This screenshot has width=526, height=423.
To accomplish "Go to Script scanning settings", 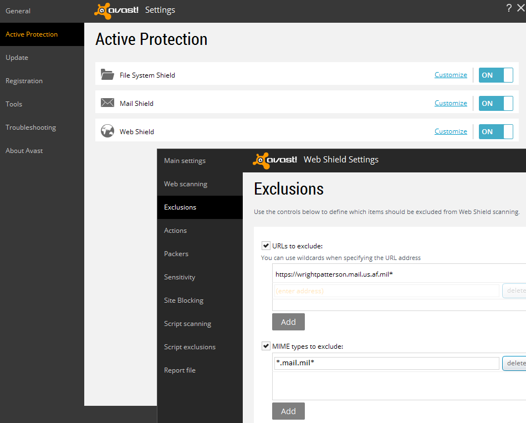I will point(187,324).
